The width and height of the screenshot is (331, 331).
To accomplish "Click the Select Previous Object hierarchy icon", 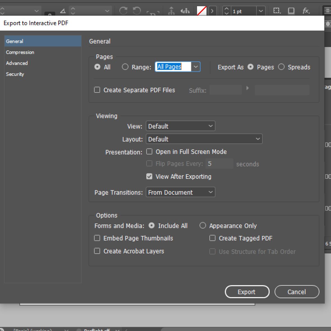I will click(x=185, y=11).
